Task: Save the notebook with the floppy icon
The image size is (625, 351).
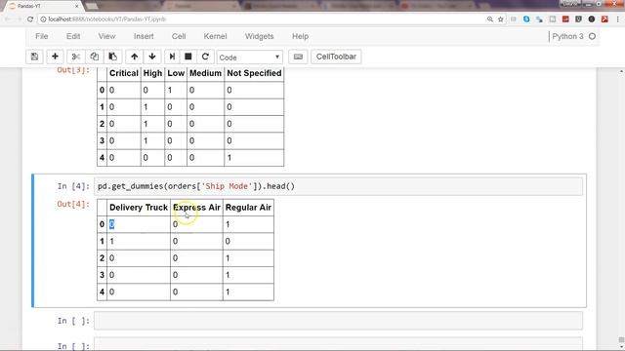Action: click(35, 57)
